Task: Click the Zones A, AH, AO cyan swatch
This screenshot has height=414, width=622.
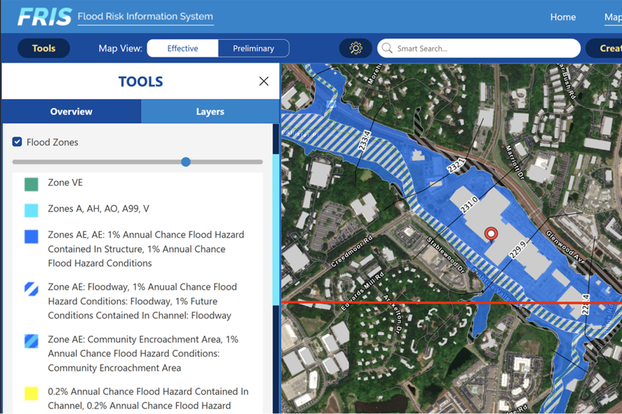Action: (x=31, y=210)
